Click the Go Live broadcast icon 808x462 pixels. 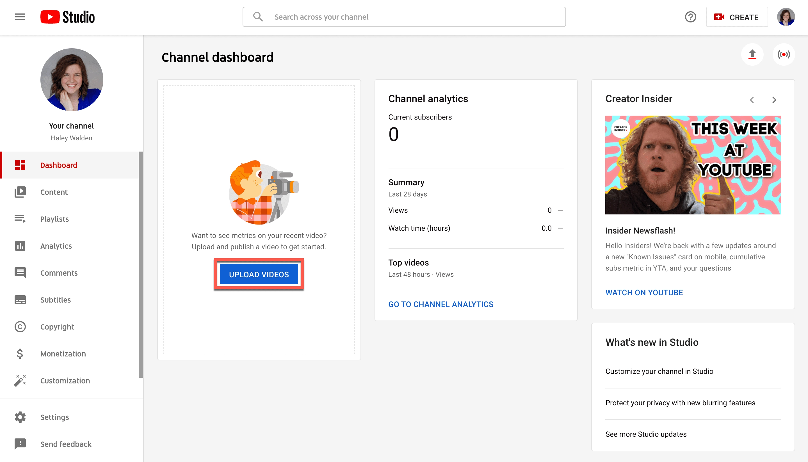point(784,54)
